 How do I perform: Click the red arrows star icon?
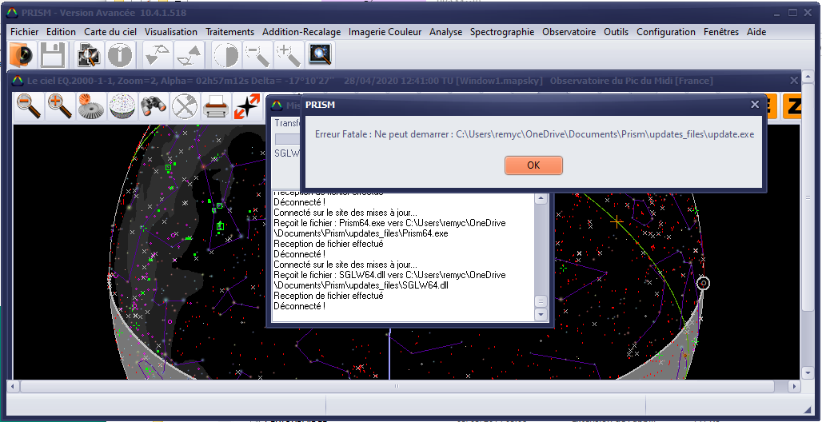[x=247, y=106]
